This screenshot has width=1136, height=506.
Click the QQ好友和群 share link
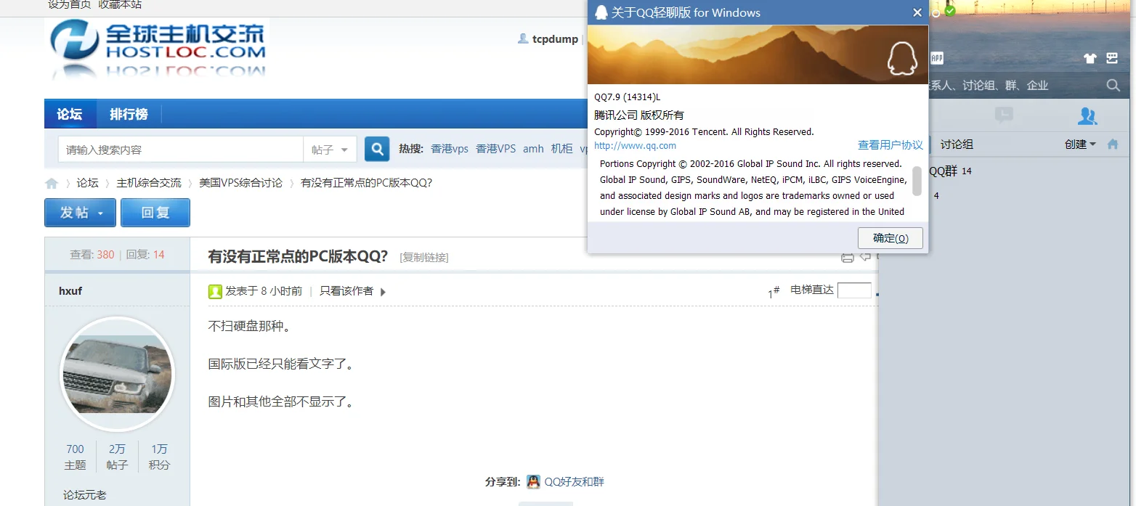pyautogui.click(x=574, y=481)
